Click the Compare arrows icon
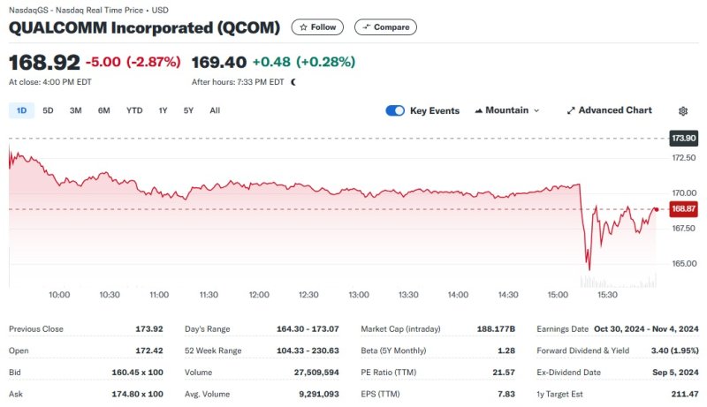Screen dimensions: 707x407 (x=366, y=27)
